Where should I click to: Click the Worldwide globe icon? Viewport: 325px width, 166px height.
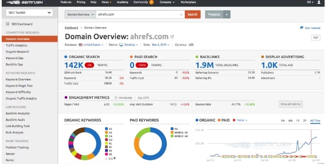(x=116, y=98)
